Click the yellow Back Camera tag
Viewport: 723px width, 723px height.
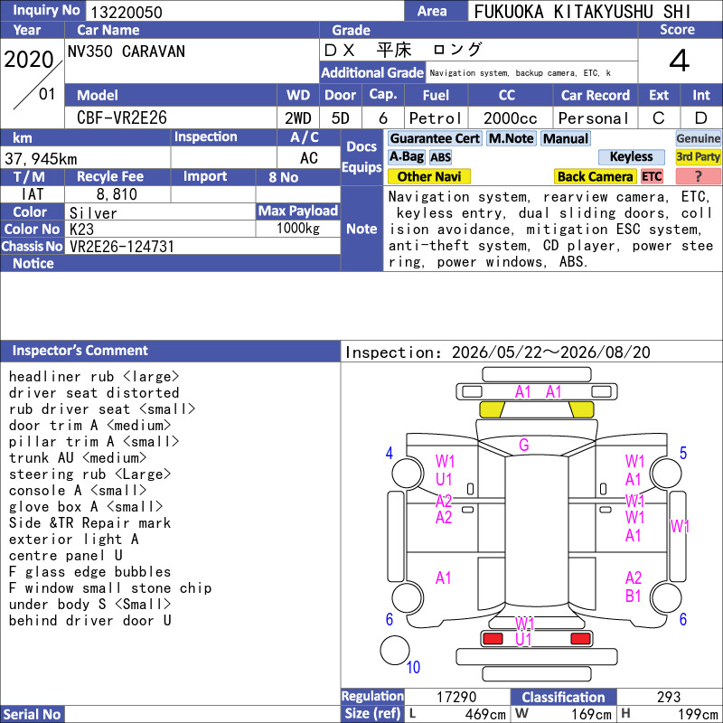coord(595,176)
